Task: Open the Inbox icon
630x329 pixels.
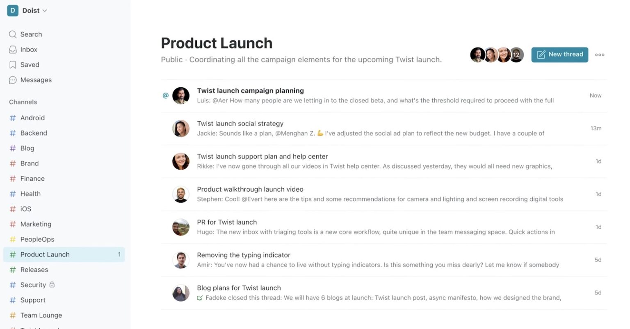Action: pyautogui.click(x=13, y=49)
